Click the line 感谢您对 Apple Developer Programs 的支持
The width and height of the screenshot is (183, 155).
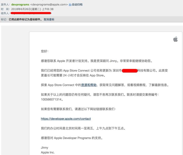click(x=72, y=138)
